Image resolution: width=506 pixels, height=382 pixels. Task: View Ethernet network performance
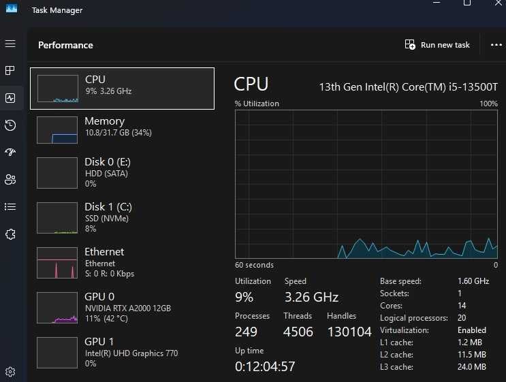(x=122, y=262)
